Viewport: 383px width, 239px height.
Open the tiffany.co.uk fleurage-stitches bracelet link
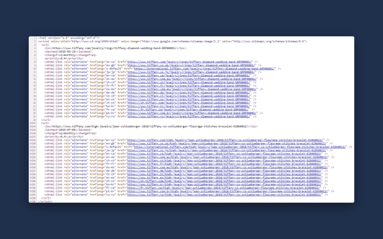(x=227, y=144)
